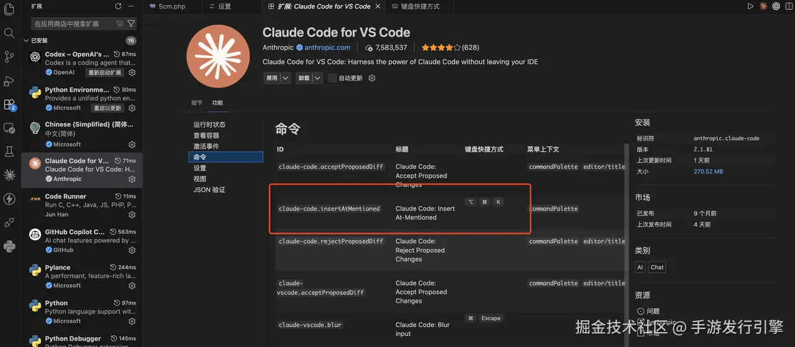Open the Testing flask view

tap(9, 151)
